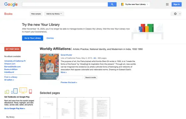The image size is (186, 119).
Task: Open My library in the sidebar
Action: coord(10,117)
